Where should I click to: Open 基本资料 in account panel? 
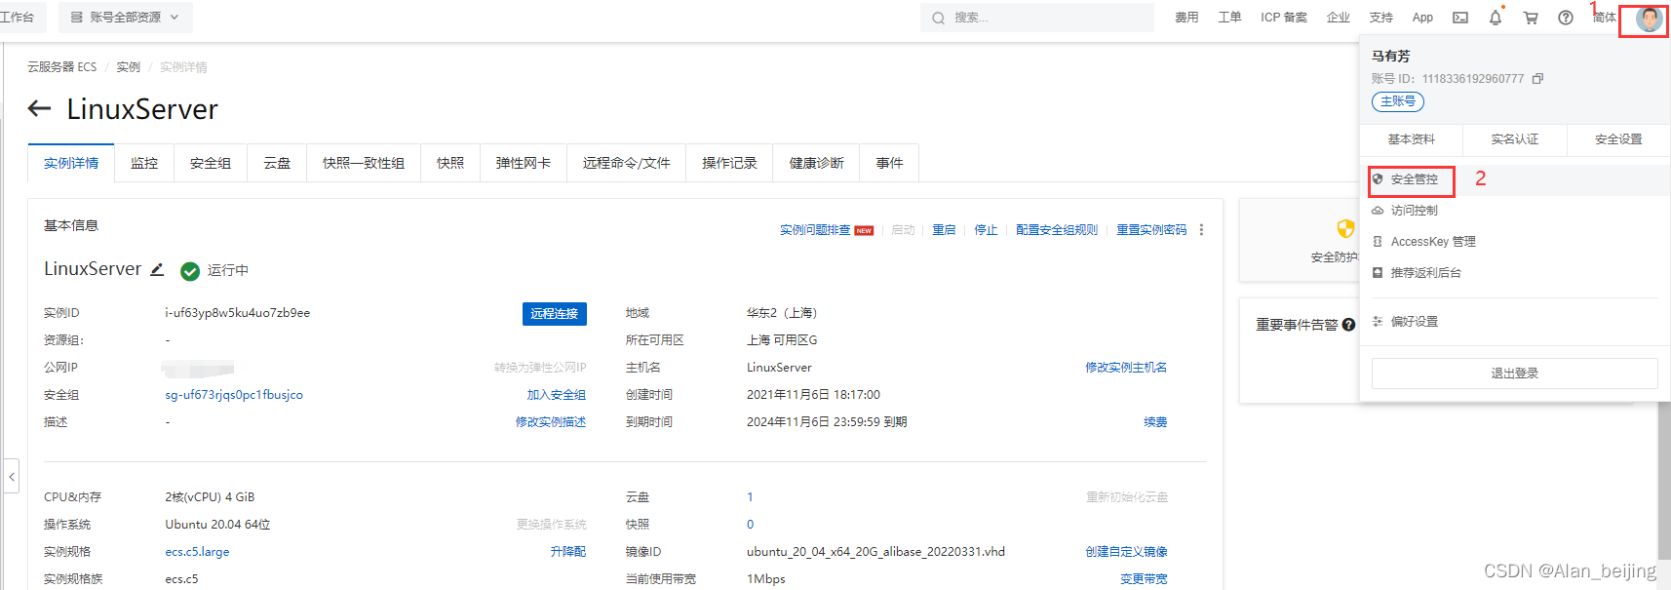coord(1412,139)
